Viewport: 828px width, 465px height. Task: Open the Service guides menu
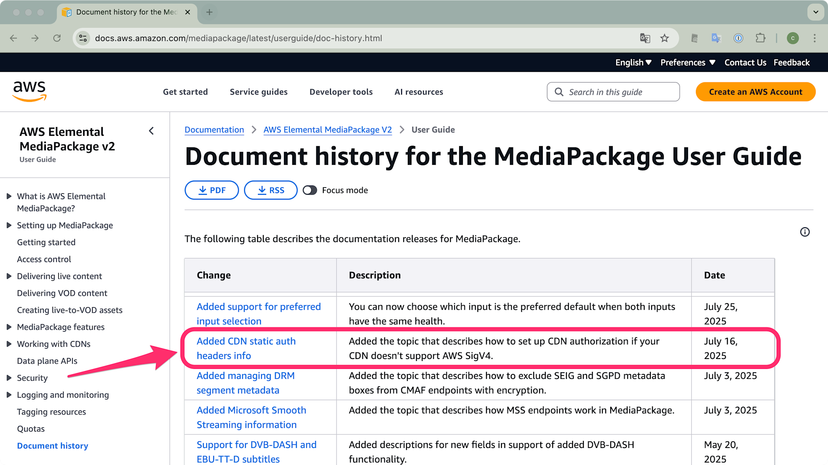[x=258, y=92]
